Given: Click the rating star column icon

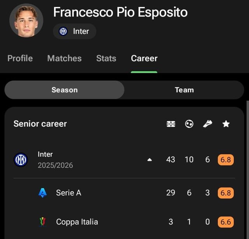Looking at the screenshot, I should click(x=226, y=124).
